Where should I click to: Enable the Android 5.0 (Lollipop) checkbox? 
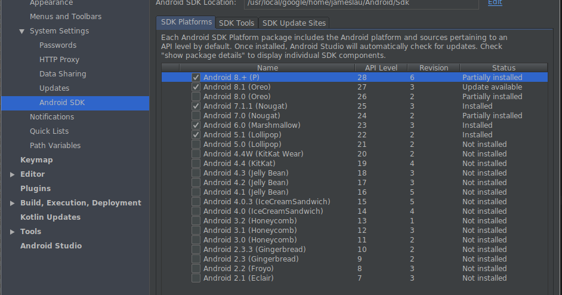(196, 145)
